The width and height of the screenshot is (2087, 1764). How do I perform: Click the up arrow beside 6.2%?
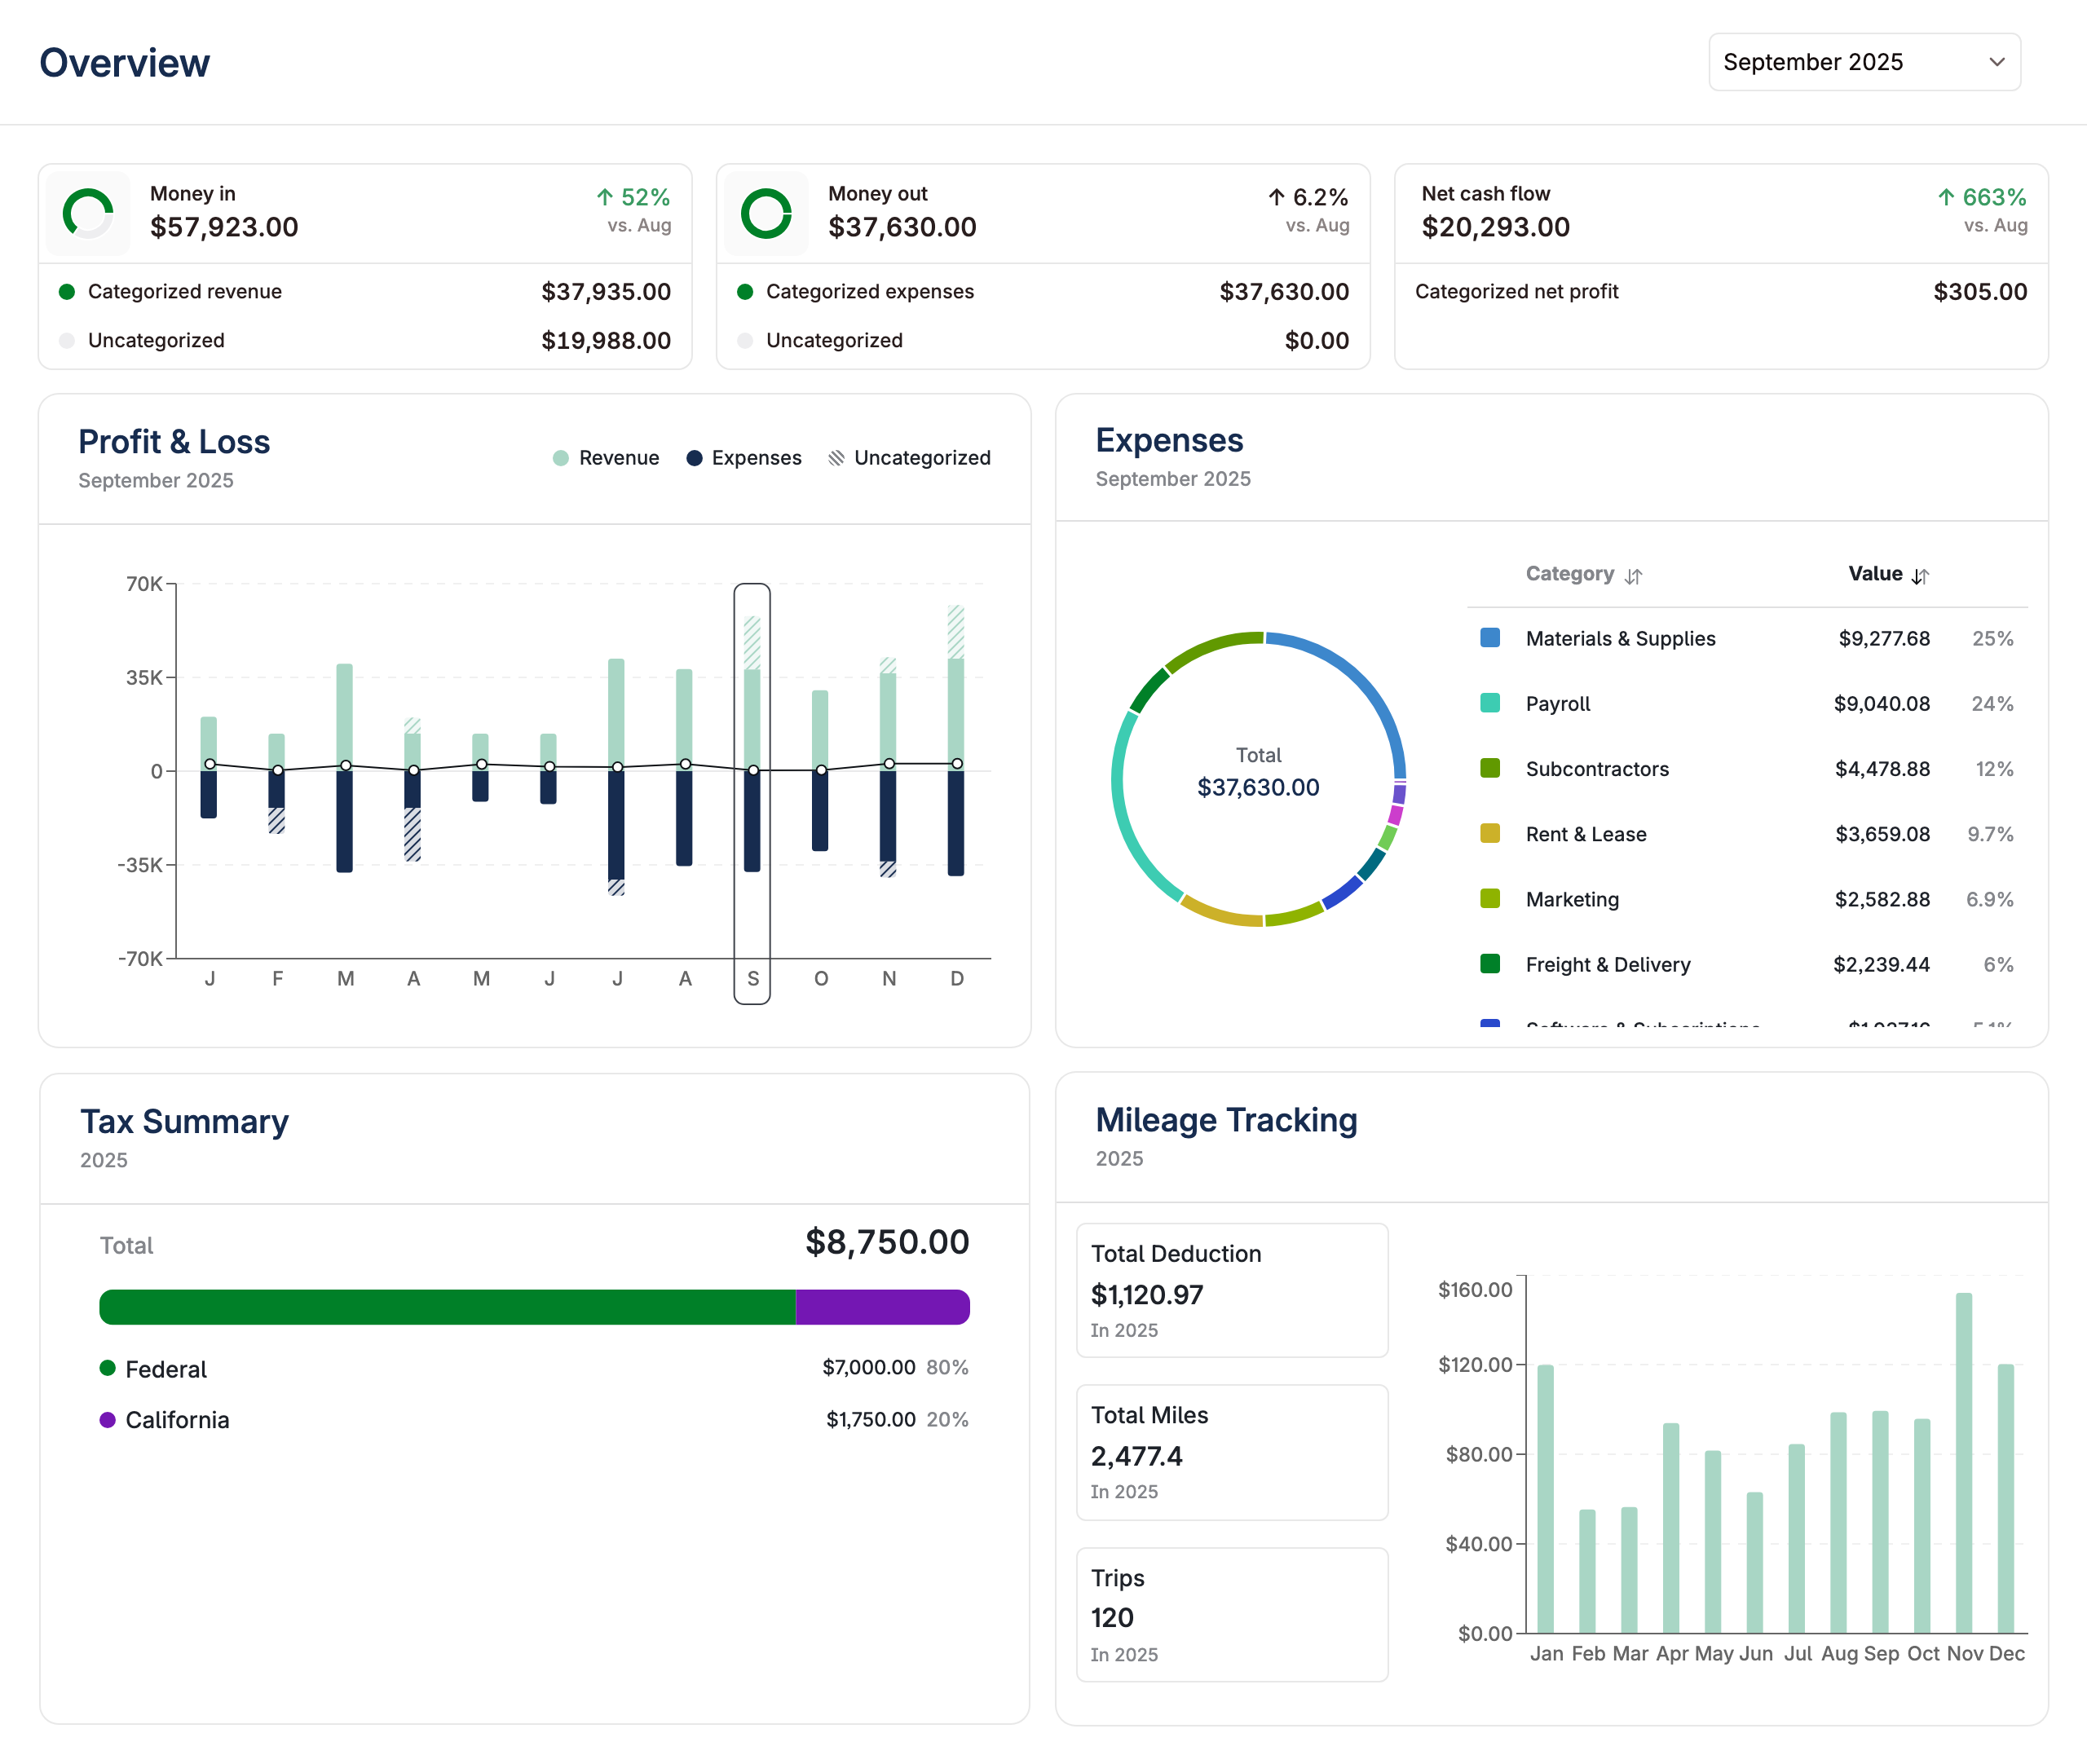(1277, 197)
